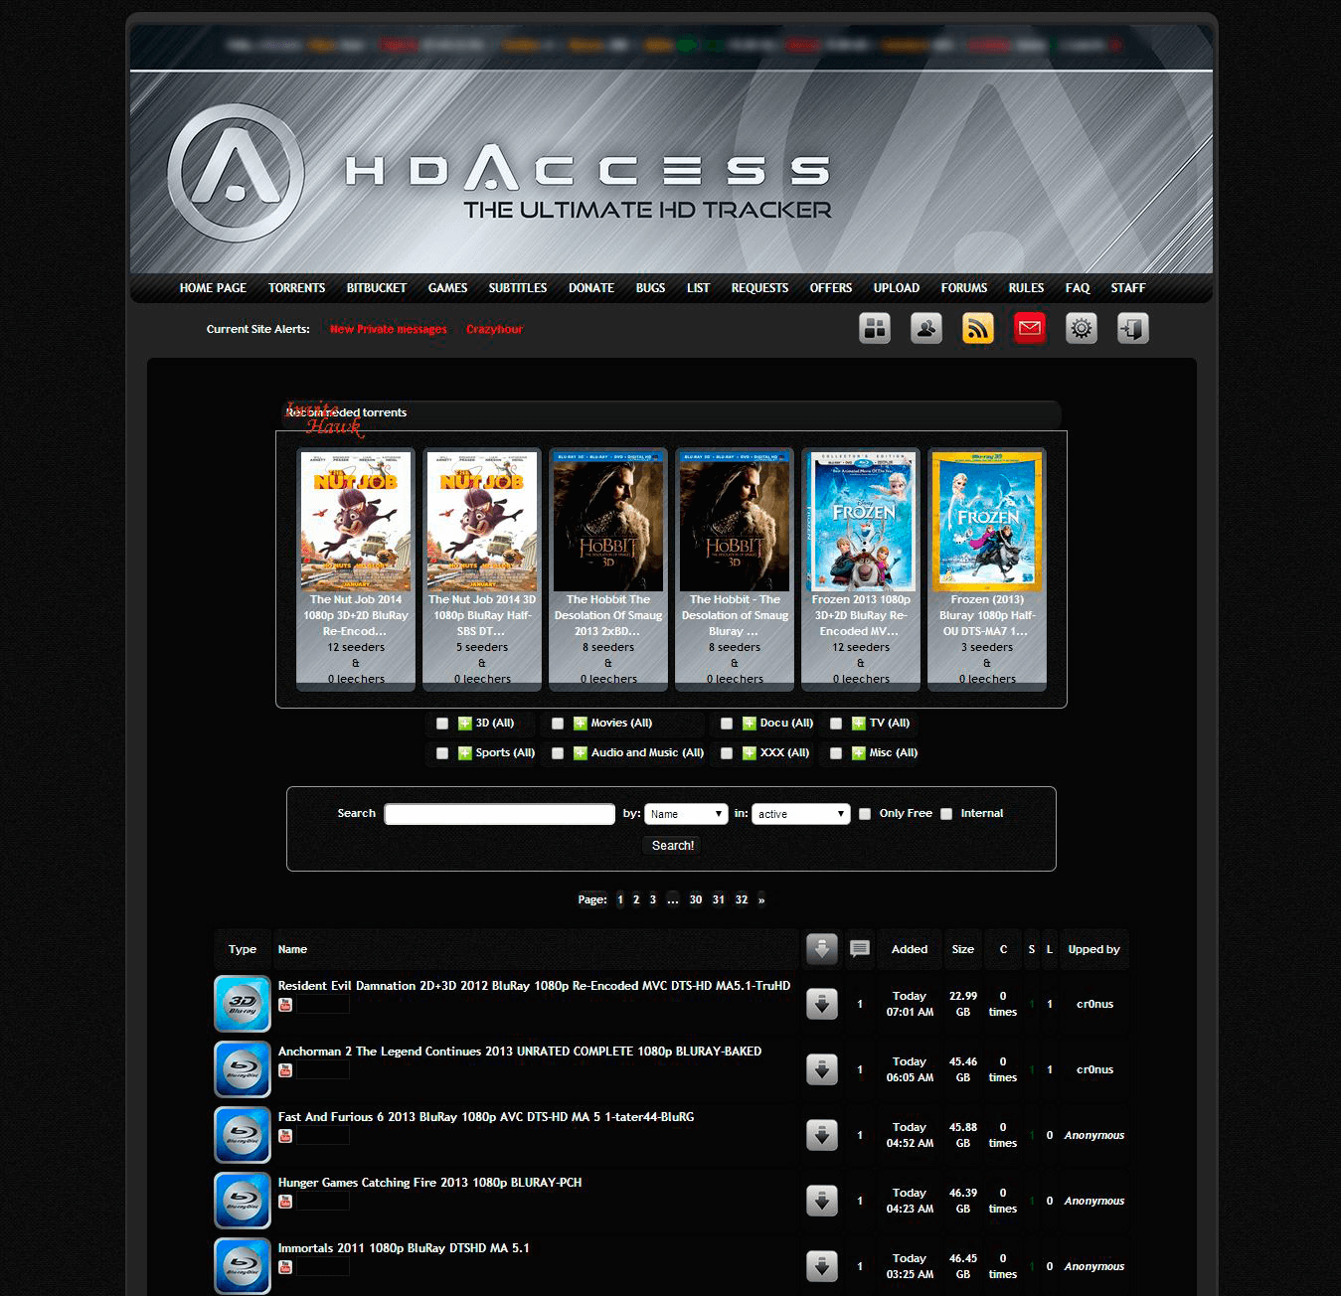1341x1296 pixels.
Task: Click the Blu-ray type icon for Anchorman 2
Action: pyautogui.click(x=243, y=1069)
